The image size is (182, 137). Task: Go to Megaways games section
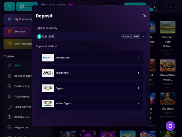(21, 127)
